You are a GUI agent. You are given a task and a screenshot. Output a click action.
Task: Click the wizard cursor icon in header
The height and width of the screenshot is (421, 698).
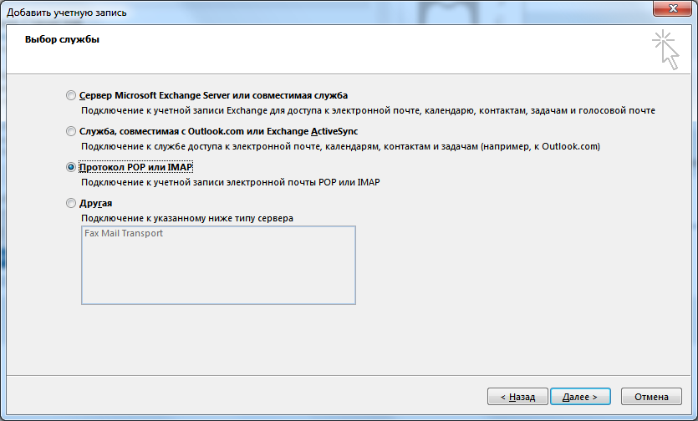pyautogui.click(x=665, y=50)
